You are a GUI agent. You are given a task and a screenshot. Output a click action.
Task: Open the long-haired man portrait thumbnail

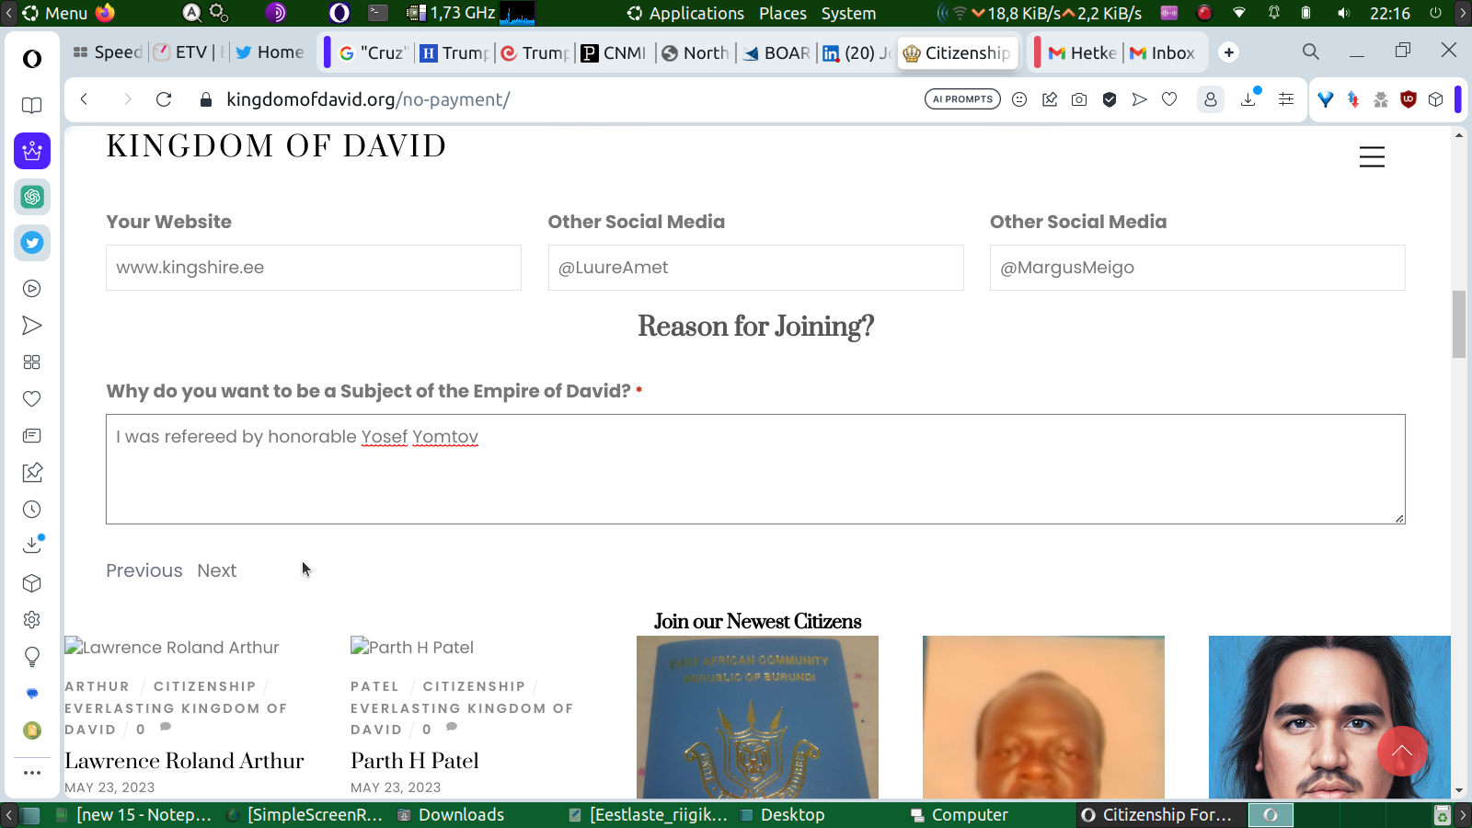1329,717
